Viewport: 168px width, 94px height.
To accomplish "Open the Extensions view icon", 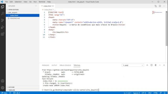I will (3, 34).
